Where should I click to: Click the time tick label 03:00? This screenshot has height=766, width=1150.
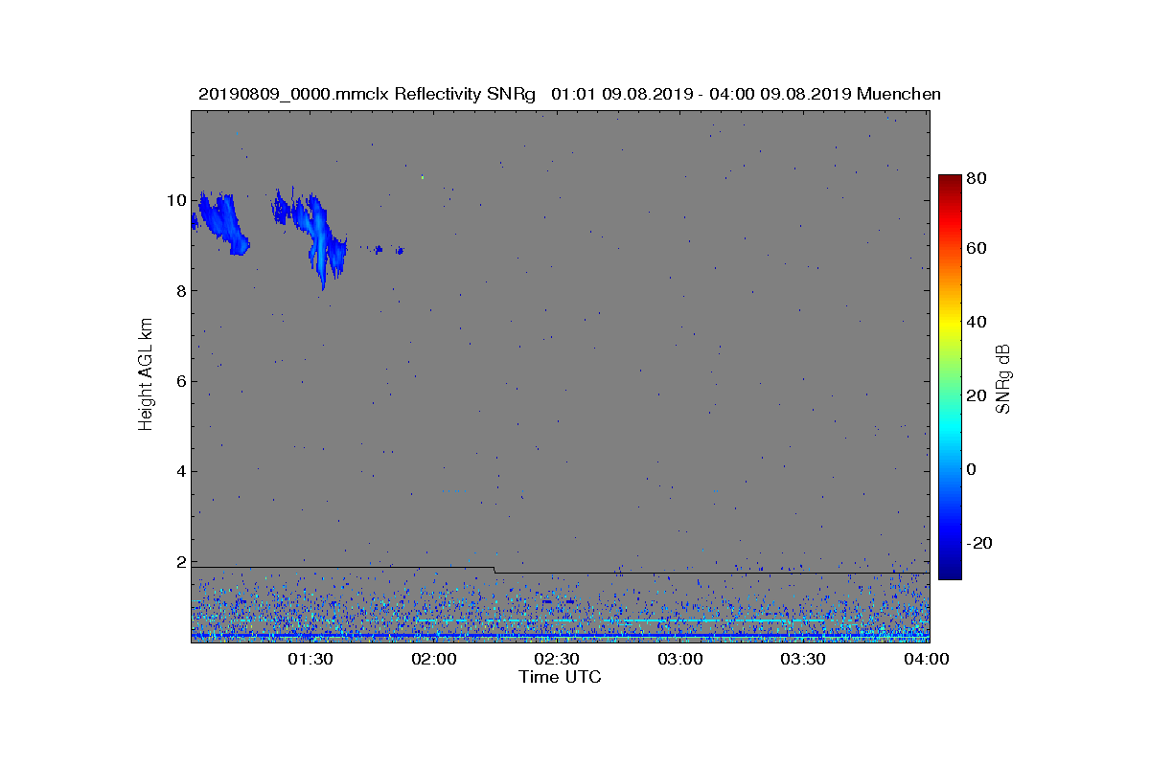point(679,660)
